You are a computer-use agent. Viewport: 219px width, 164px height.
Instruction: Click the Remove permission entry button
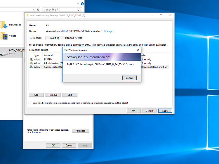point(53,95)
